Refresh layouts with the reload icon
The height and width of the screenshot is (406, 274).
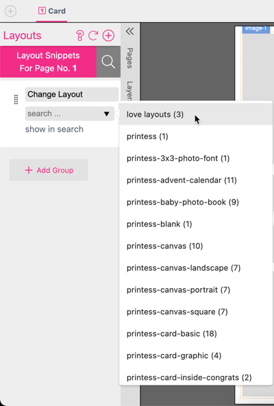click(93, 36)
